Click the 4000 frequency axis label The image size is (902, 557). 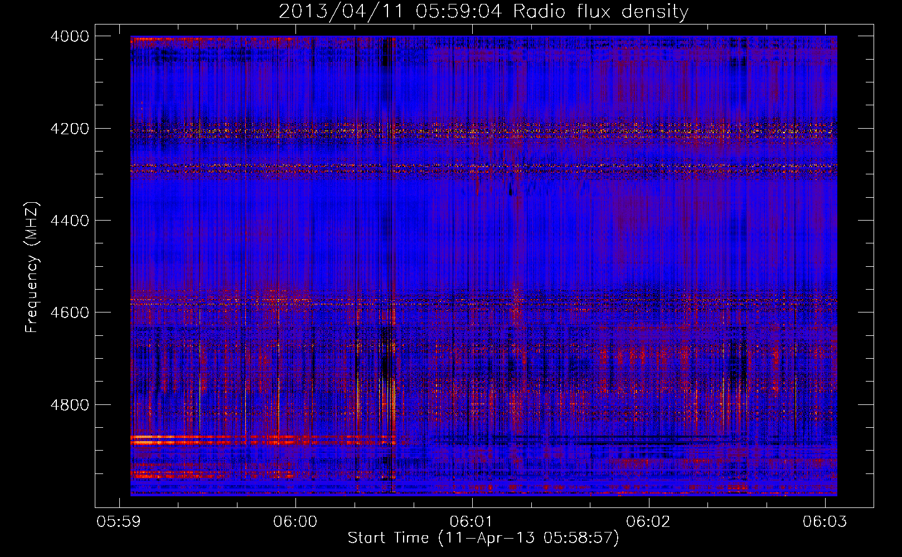[70, 36]
